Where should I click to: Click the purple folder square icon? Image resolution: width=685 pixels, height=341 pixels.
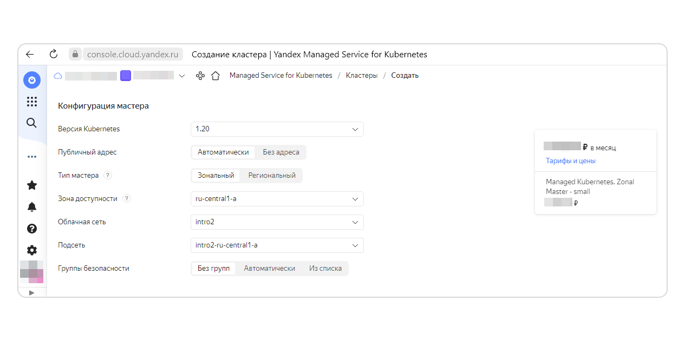click(126, 76)
